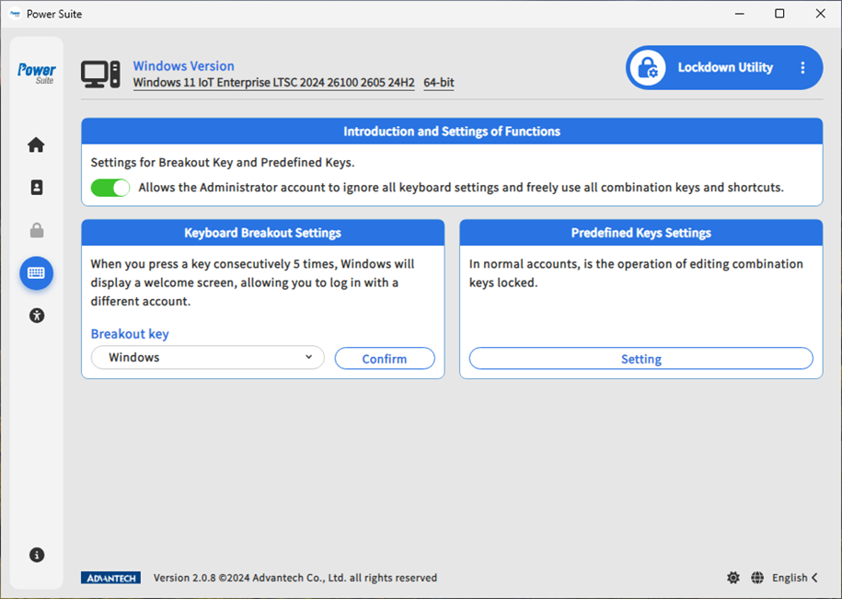
Task: Click the Lockdown Utility lock-gear icon
Action: [649, 68]
